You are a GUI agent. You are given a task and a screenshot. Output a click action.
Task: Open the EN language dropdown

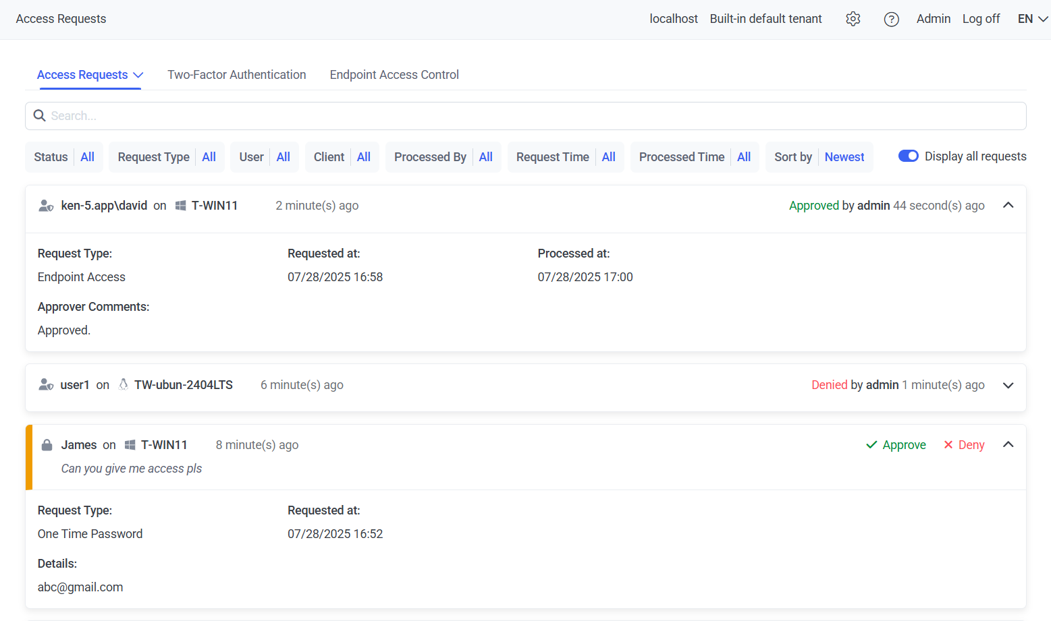(x=1033, y=19)
